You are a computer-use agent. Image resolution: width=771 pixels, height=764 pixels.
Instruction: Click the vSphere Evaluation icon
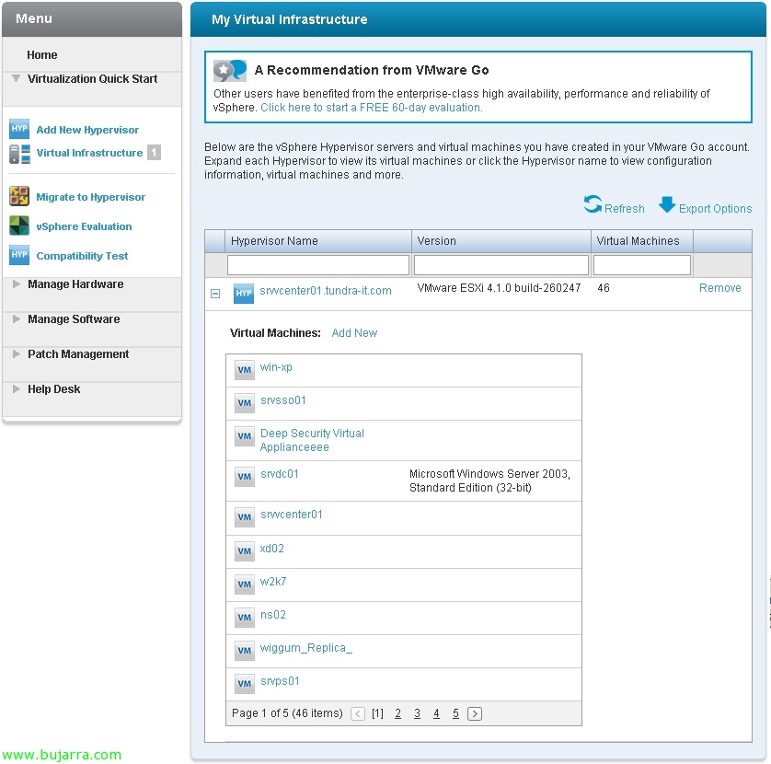coord(19,226)
